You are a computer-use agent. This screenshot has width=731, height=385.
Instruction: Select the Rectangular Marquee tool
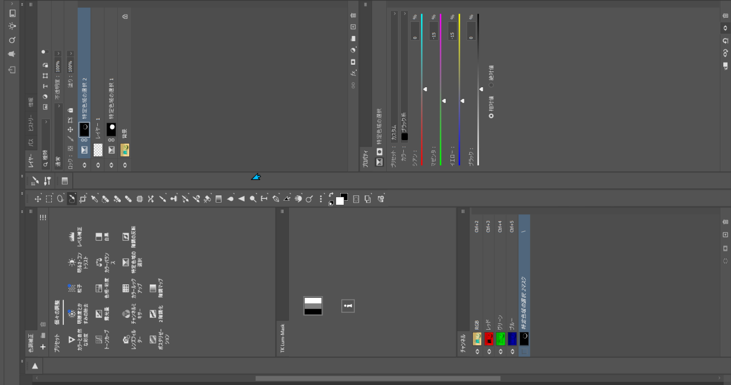49,199
